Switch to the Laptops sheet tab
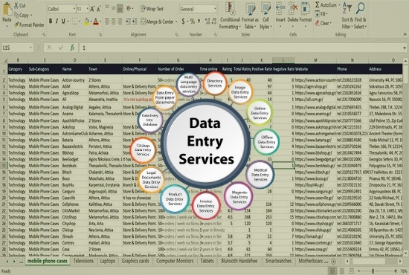 point(108,261)
